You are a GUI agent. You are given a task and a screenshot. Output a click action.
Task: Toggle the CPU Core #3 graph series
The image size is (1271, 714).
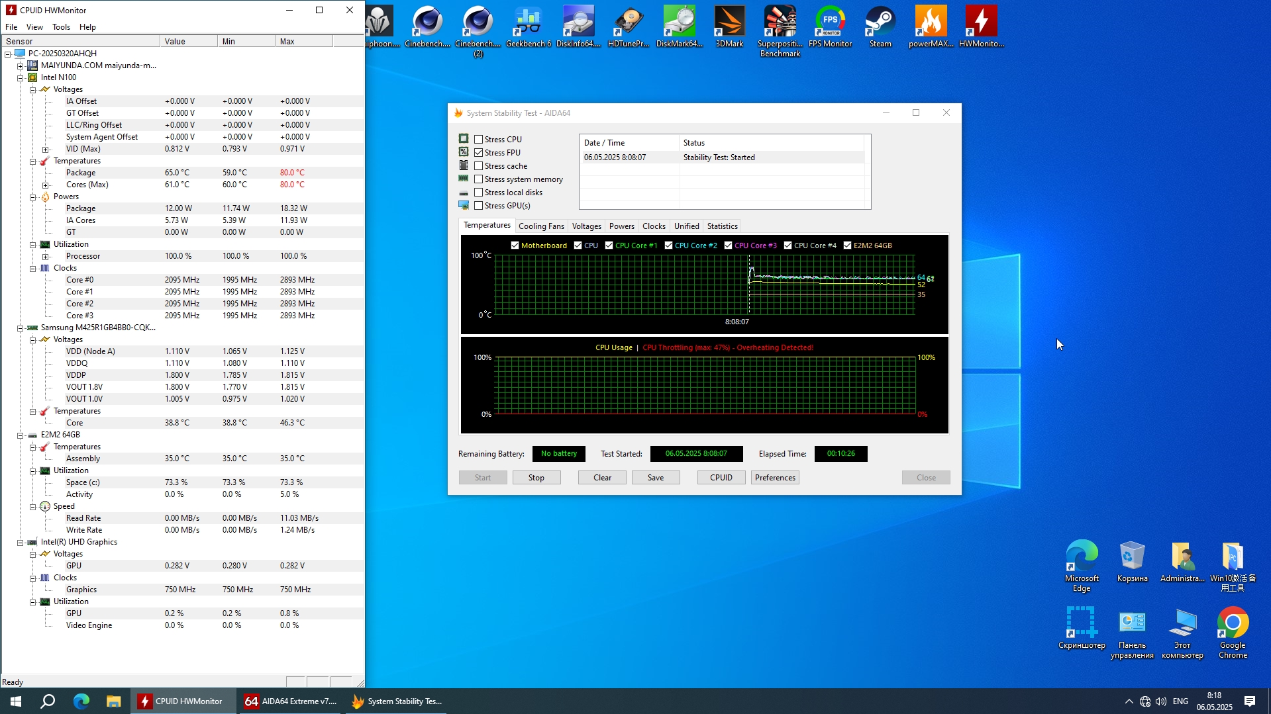pos(729,245)
